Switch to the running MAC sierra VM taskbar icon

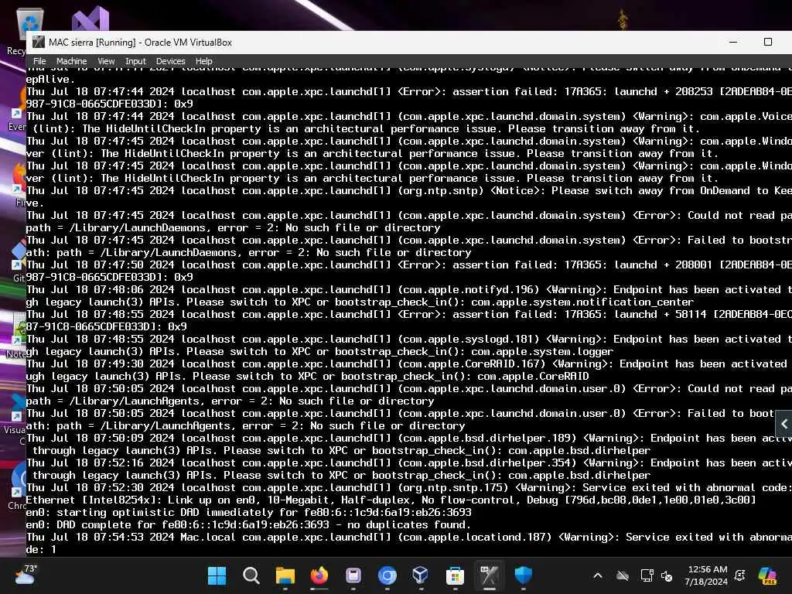489,575
